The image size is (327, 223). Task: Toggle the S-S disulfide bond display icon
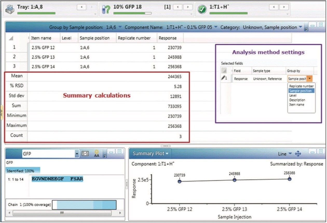(85, 153)
